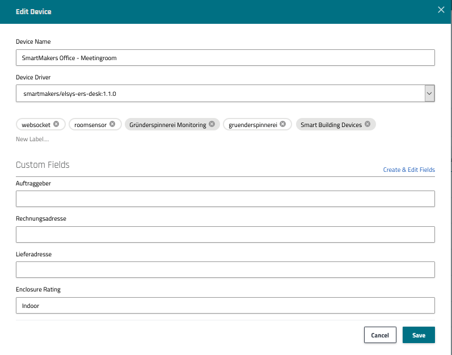Remove the Gründerspinnerei Monitoring tag
This screenshot has width=452, height=355.
212,124
